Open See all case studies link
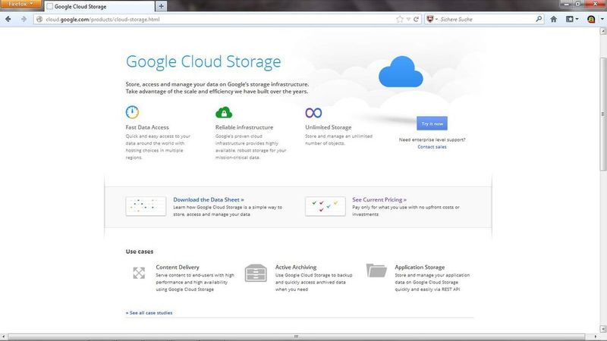 149,313
